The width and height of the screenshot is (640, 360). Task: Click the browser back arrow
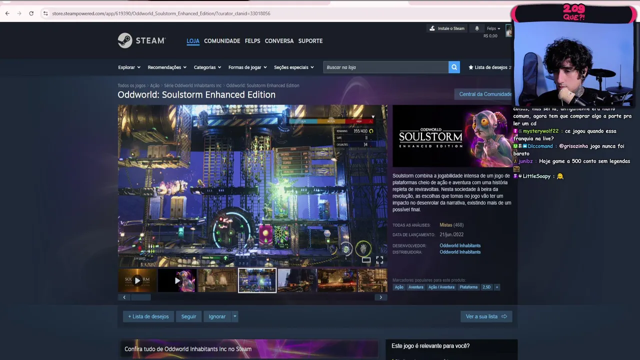coord(7,13)
